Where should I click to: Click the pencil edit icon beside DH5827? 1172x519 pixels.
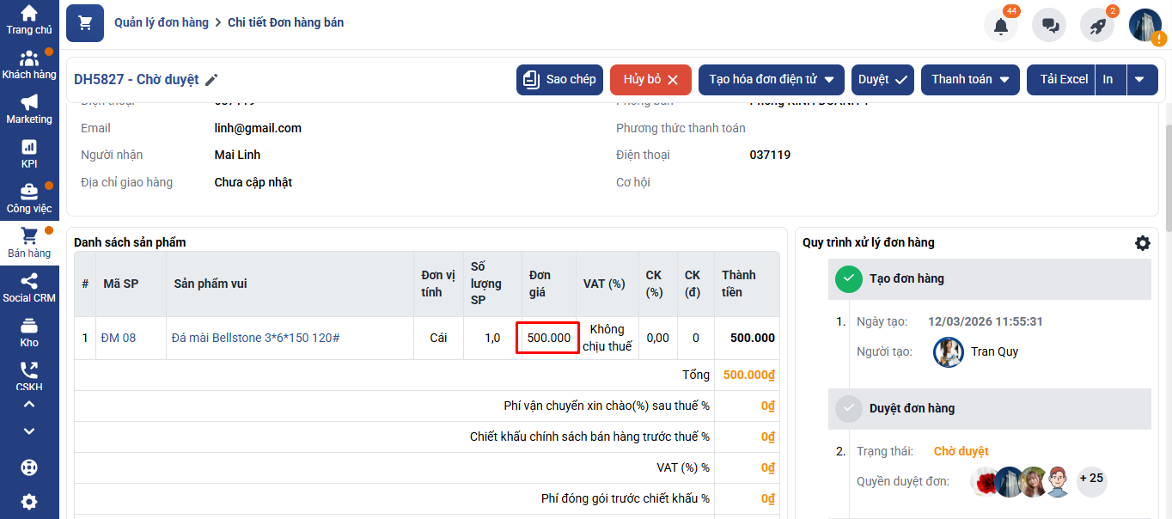211,80
